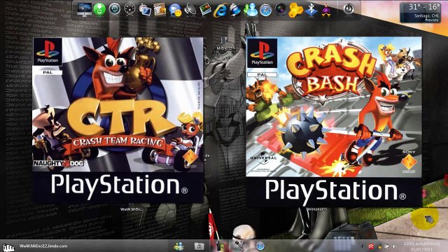Click the round blue taskbar icon
Image resolution: width=448 pixels, height=252 pixels.
260,246
